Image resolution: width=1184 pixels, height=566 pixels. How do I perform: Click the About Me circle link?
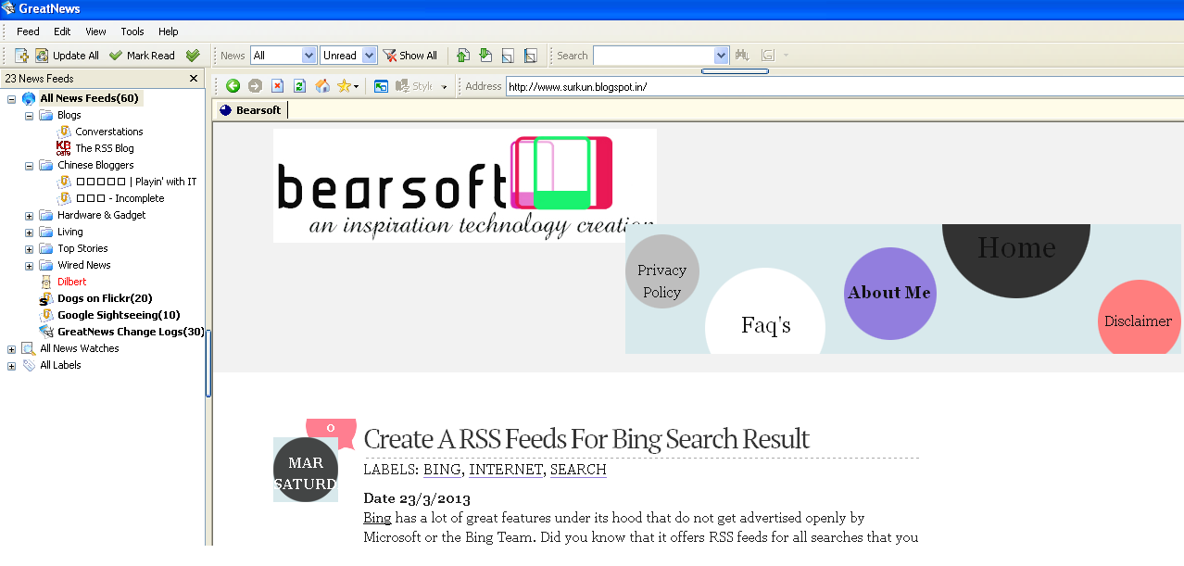point(890,293)
